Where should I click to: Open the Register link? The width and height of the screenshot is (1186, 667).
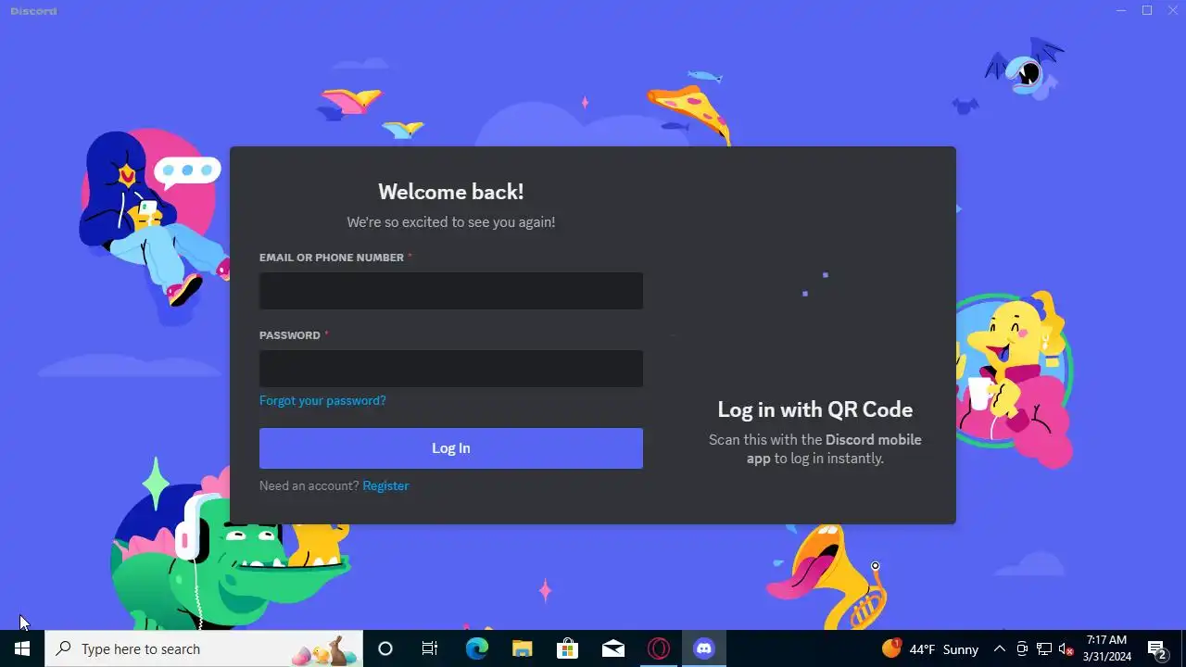pyautogui.click(x=385, y=485)
